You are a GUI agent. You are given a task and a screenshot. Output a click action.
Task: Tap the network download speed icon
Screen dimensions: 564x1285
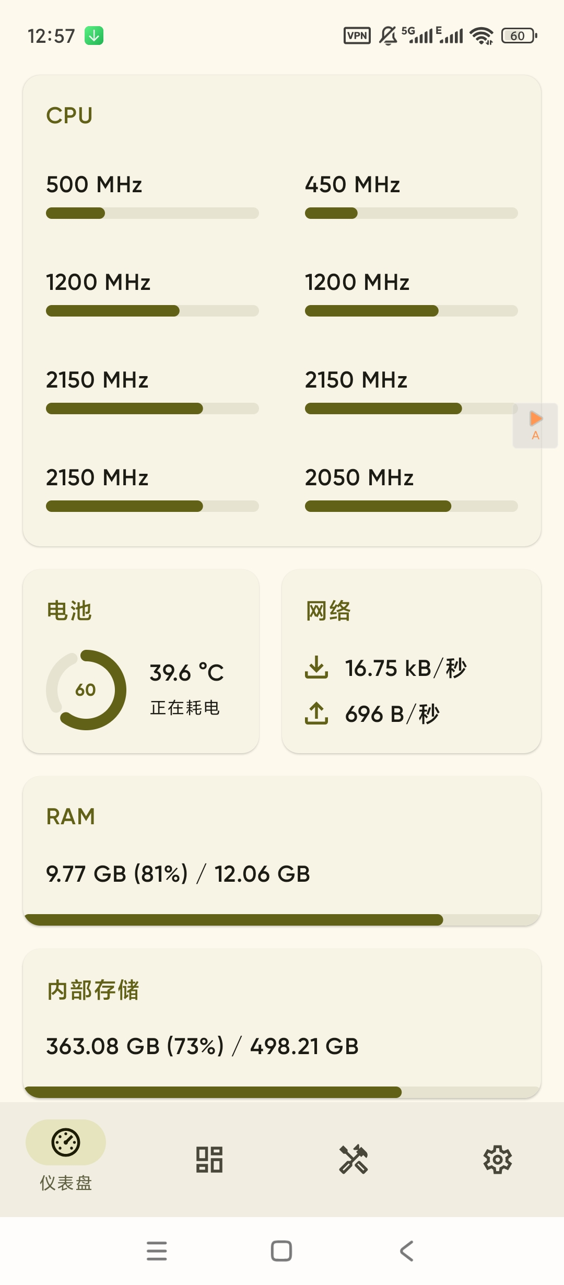point(316,668)
